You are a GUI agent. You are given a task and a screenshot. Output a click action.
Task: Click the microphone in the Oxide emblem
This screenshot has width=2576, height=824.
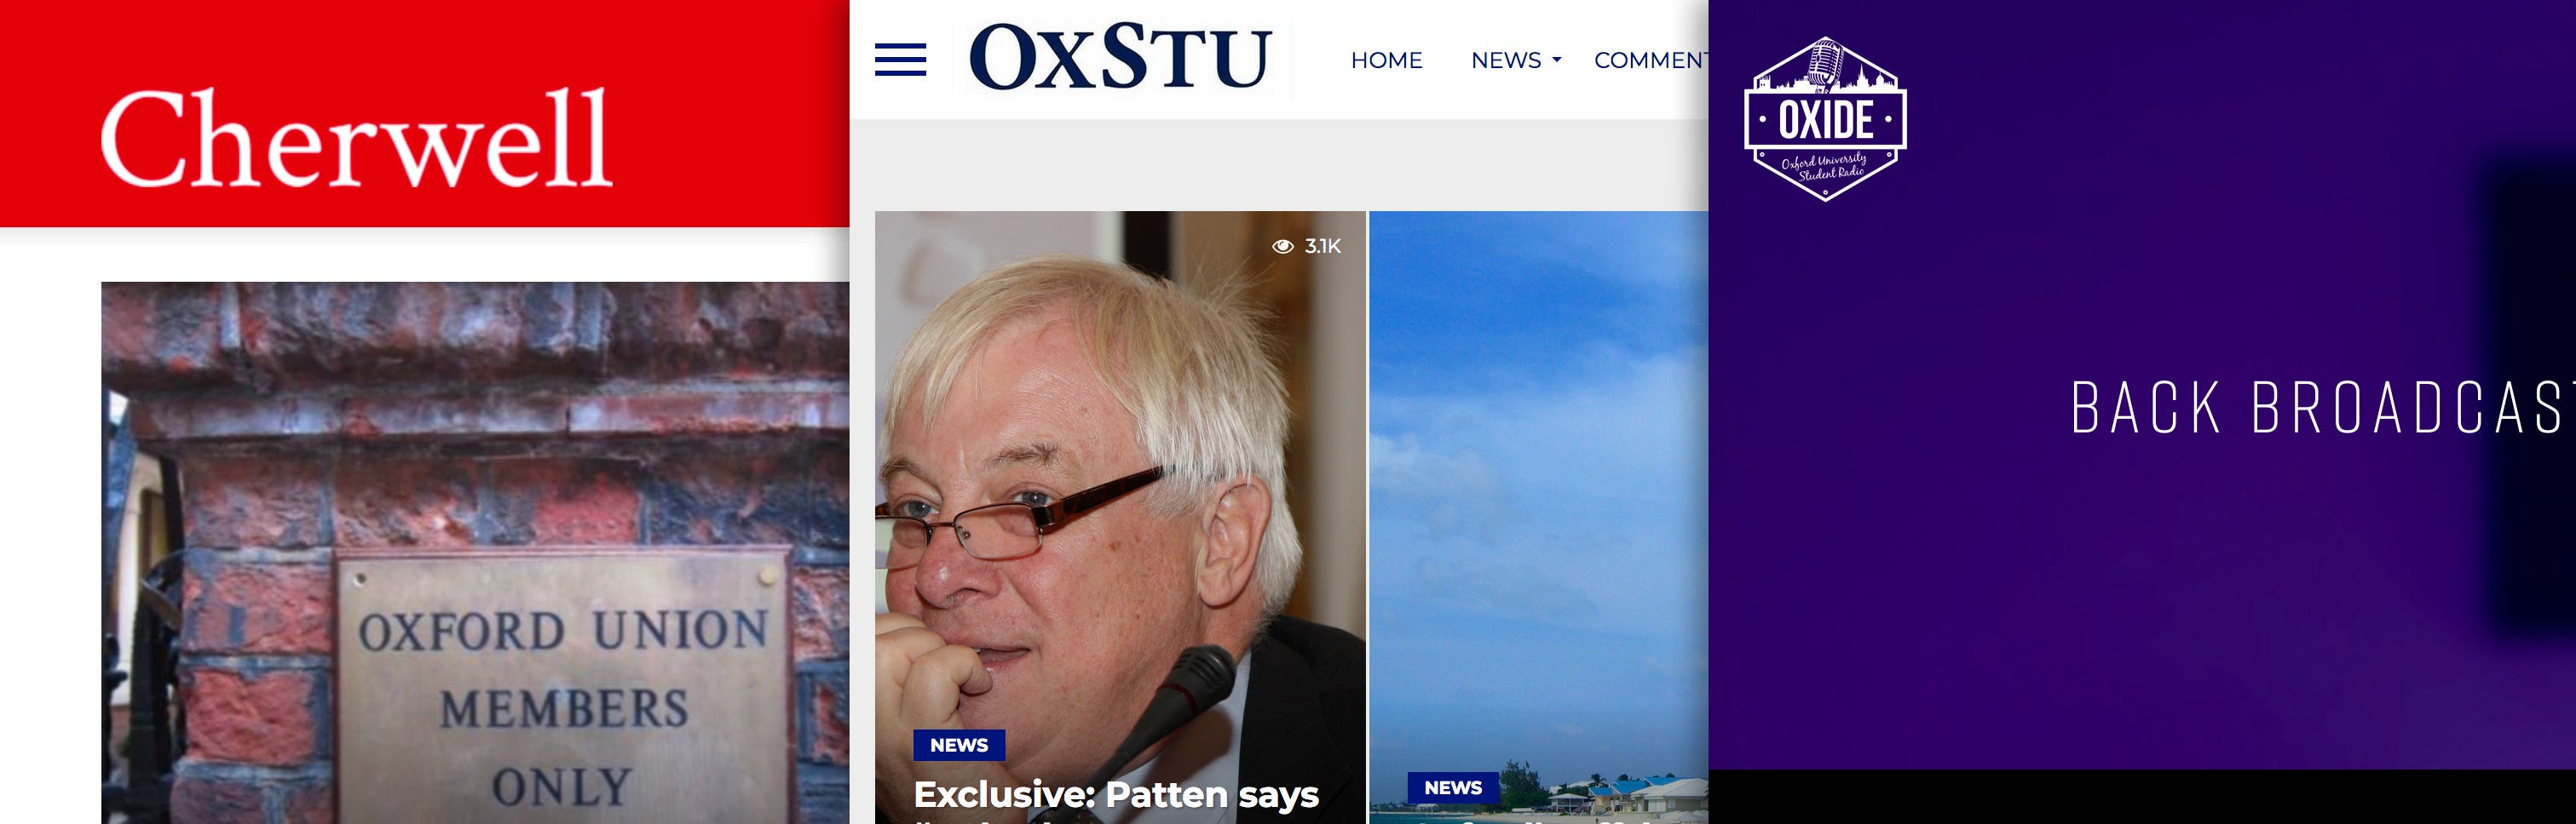pyautogui.click(x=1825, y=62)
